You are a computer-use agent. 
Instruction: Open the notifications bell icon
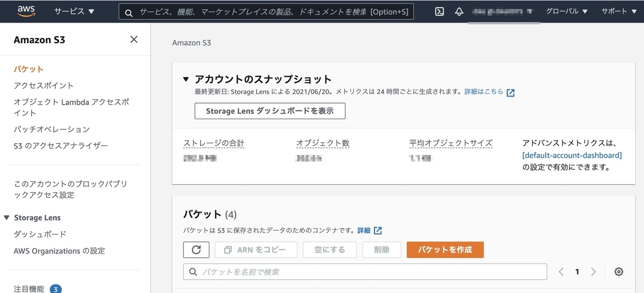coord(459,11)
